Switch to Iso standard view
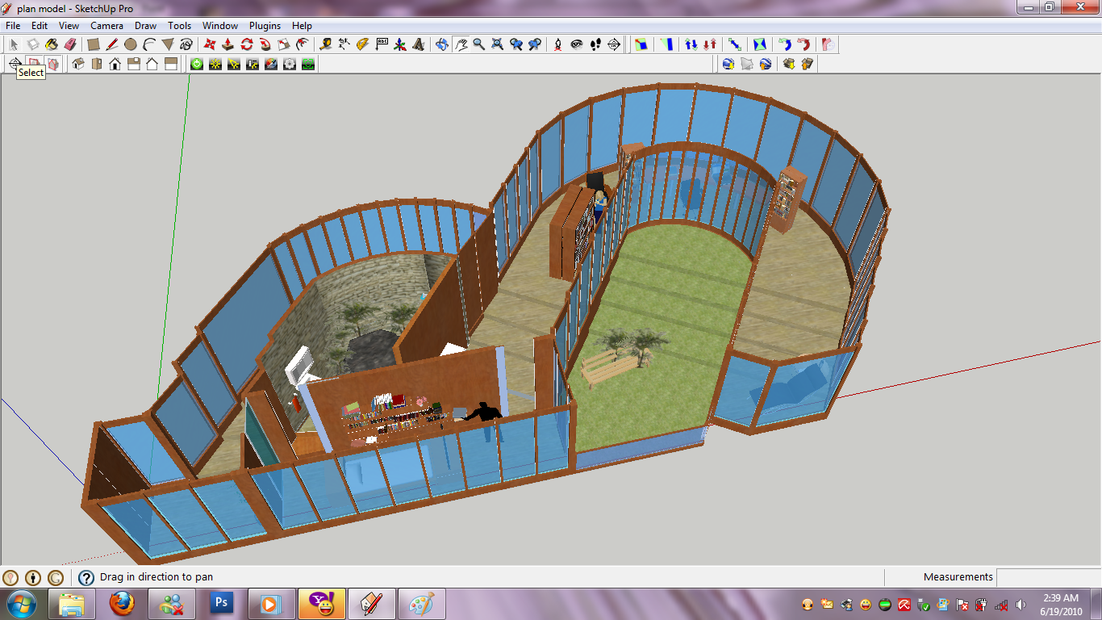This screenshot has width=1102, height=620. tap(78, 64)
